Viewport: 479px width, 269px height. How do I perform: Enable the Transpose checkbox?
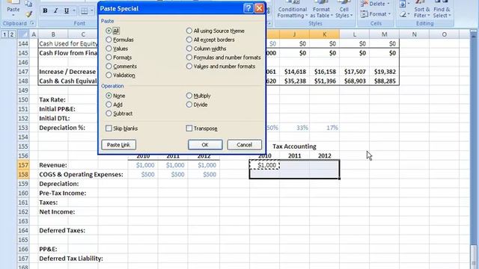(189, 129)
